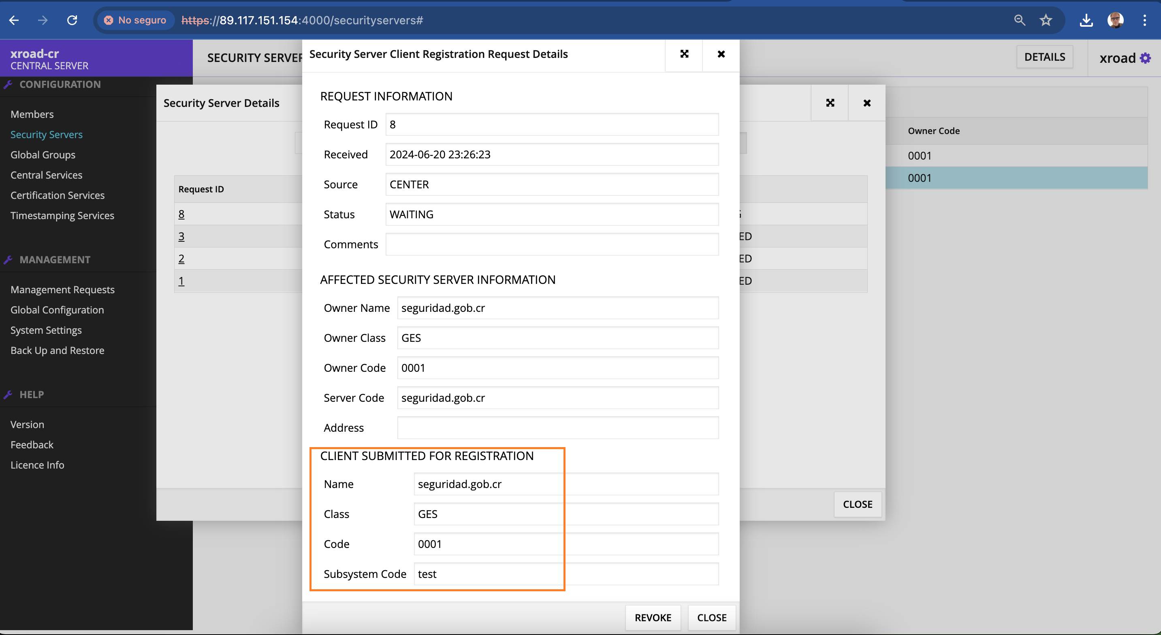Click the xroad user settings gear icon

pyautogui.click(x=1145, y=58)
